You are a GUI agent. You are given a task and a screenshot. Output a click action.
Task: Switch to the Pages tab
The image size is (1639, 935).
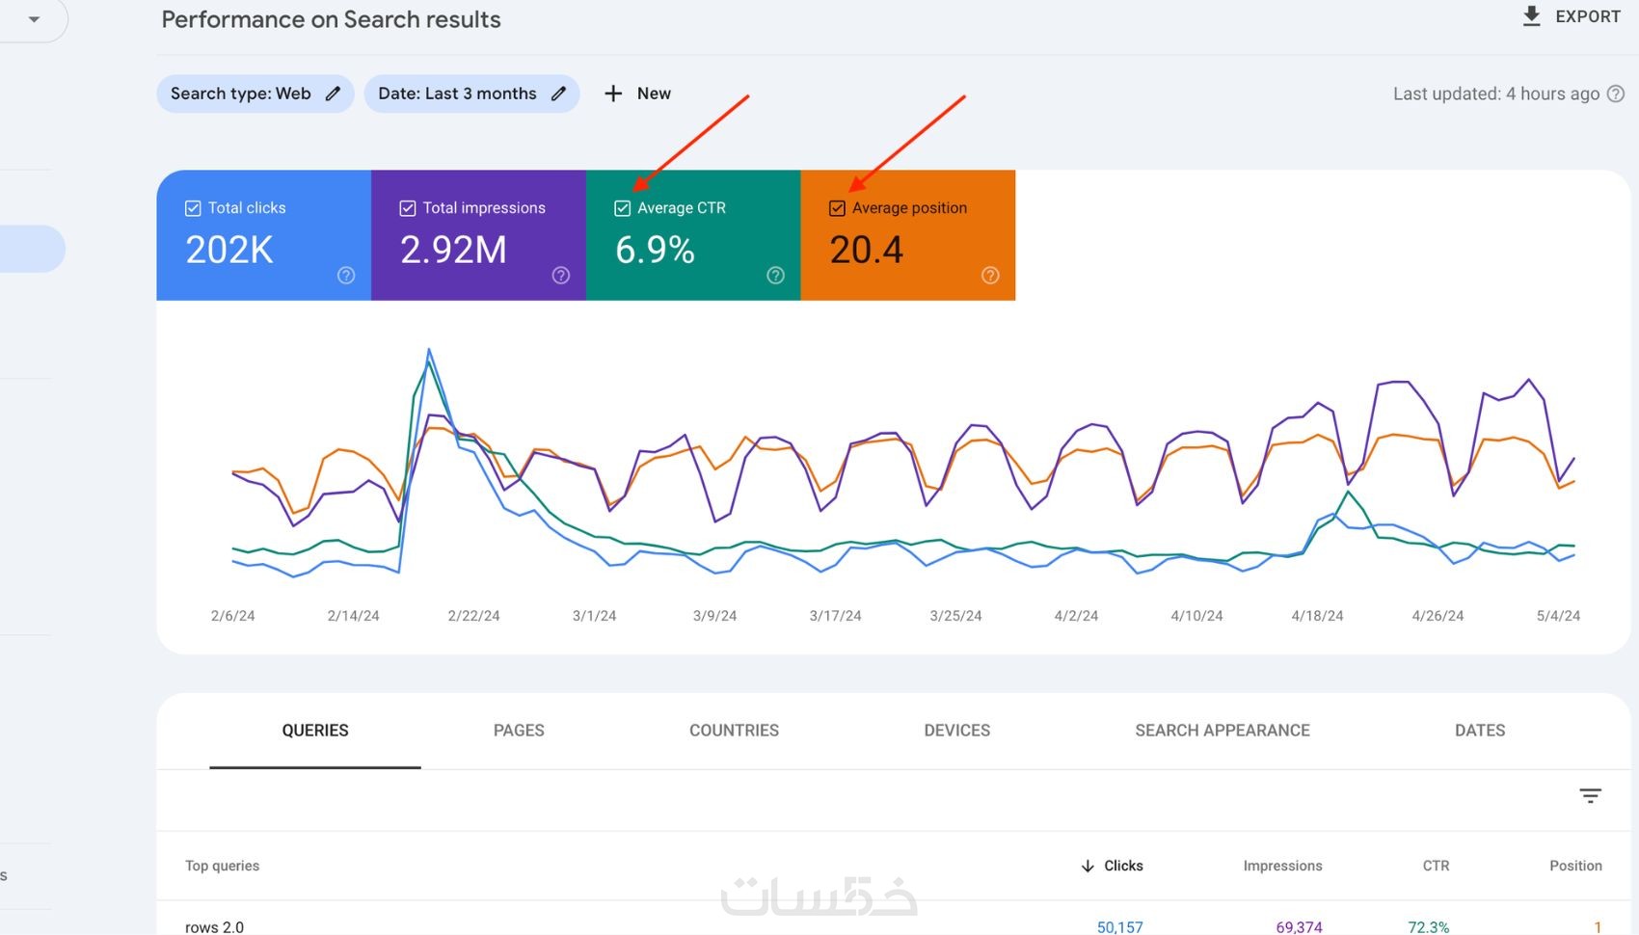click(x=519, y=731)
